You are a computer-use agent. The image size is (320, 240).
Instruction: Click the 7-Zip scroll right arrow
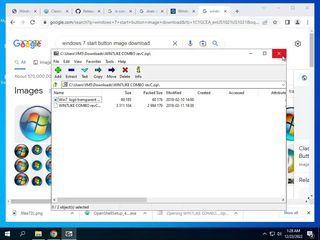tap(283, 200)
